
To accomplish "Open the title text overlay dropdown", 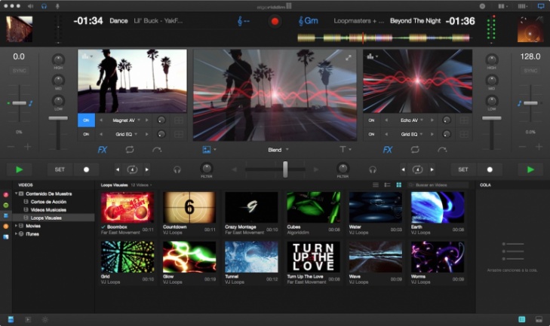I will pos(346,150).
